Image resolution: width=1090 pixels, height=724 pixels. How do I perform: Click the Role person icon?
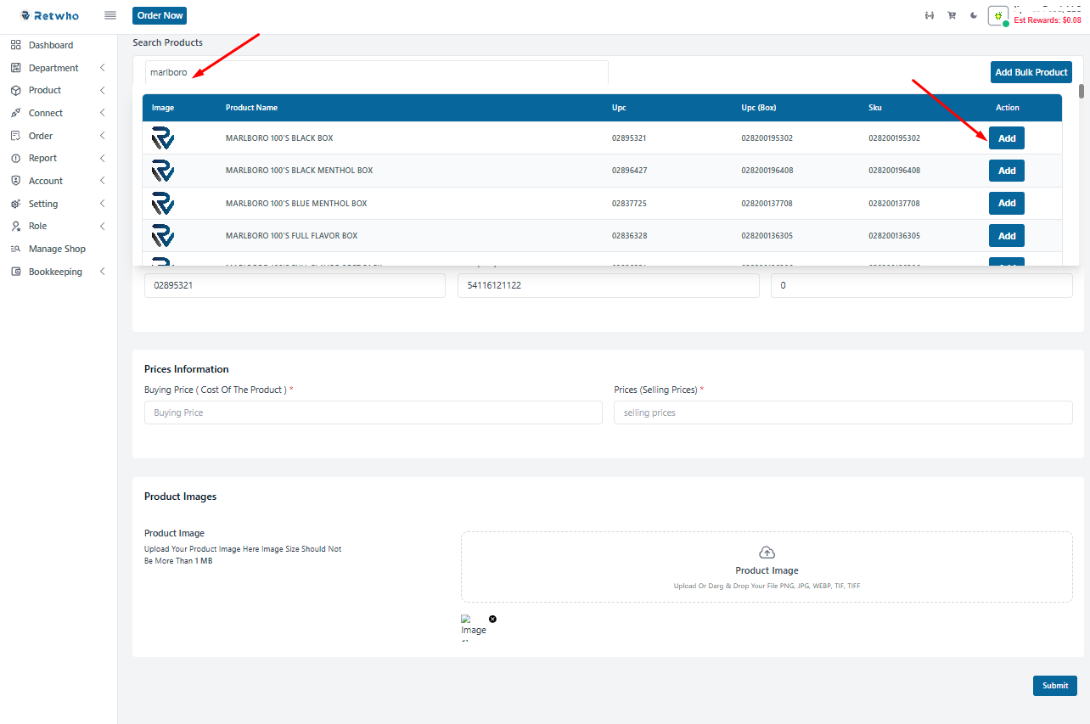click(16, 226)
